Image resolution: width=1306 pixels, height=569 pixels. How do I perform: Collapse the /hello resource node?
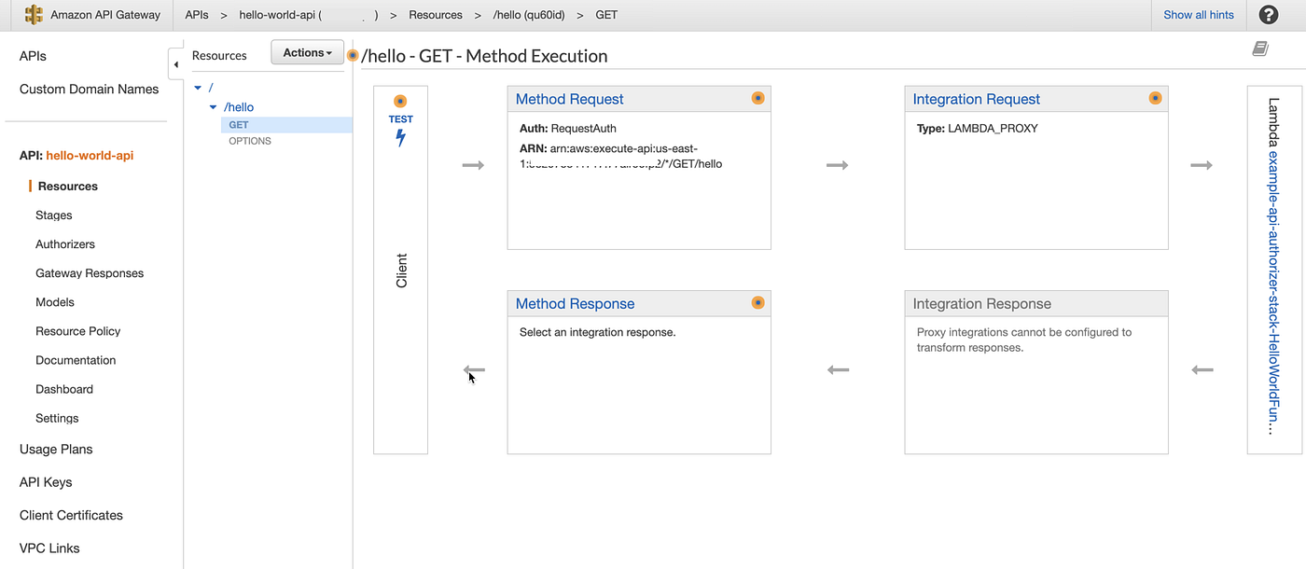tap(213, 106)
